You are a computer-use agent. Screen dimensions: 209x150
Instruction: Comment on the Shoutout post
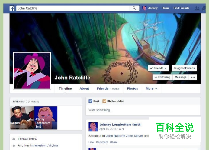(102, 142)
